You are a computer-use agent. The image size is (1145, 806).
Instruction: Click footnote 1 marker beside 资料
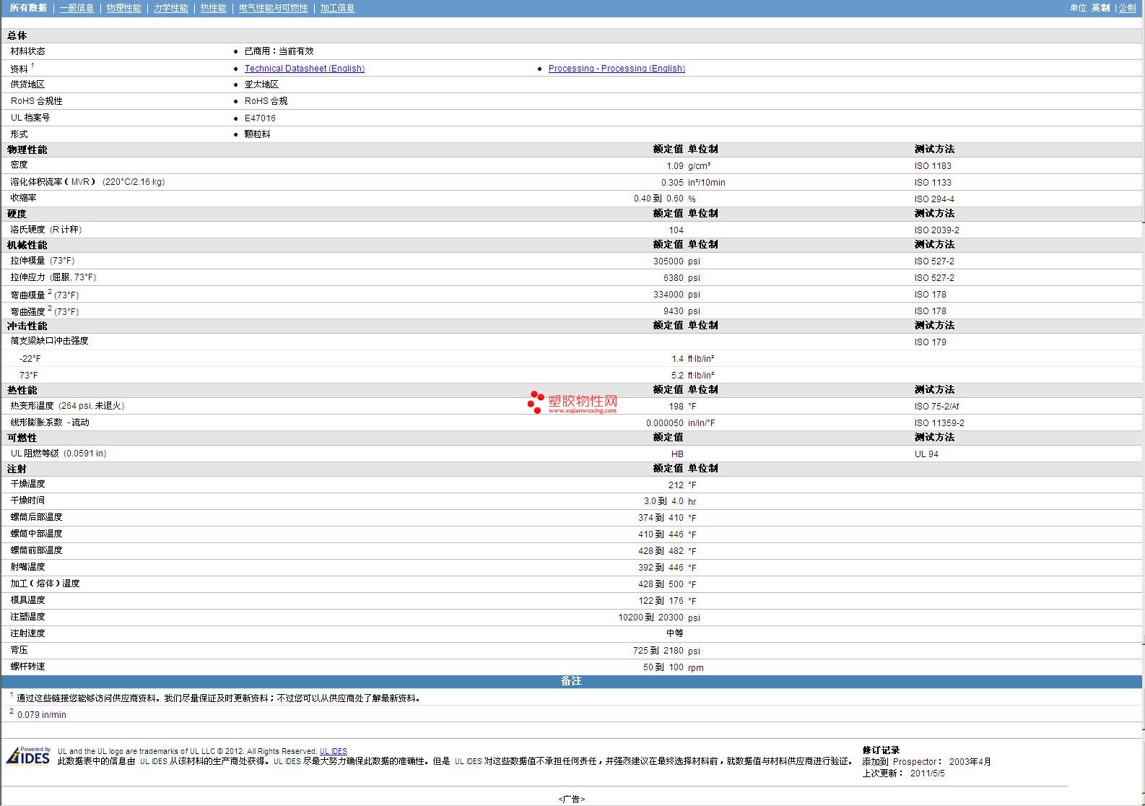(32, 66)
